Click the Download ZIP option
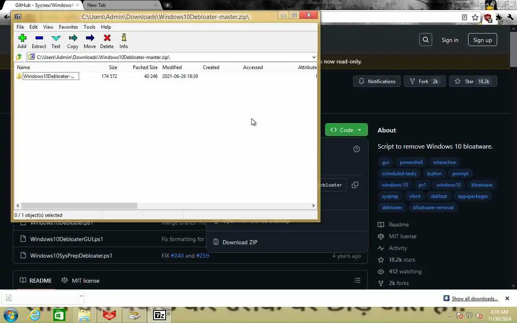Viewport: 517px width, 323px height. pos(240,242)
